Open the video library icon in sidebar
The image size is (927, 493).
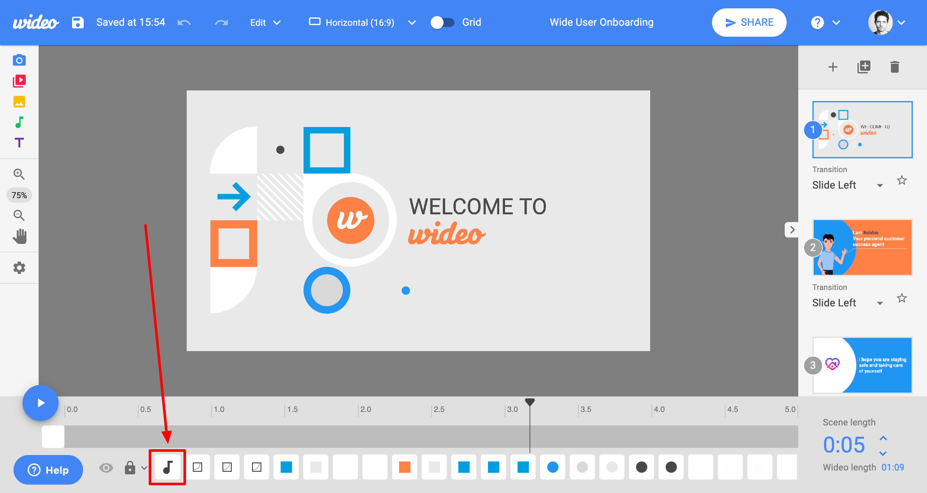(19, 81)
